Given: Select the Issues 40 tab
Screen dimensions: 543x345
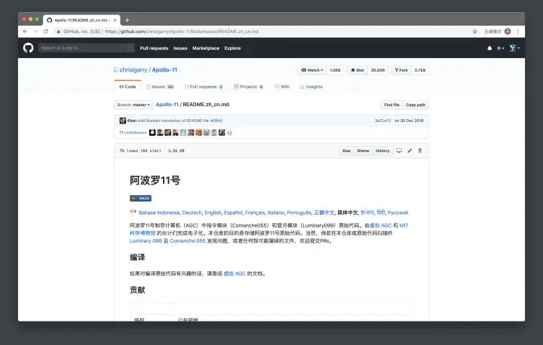Looking at the screenshot, I should pos(160,87).
